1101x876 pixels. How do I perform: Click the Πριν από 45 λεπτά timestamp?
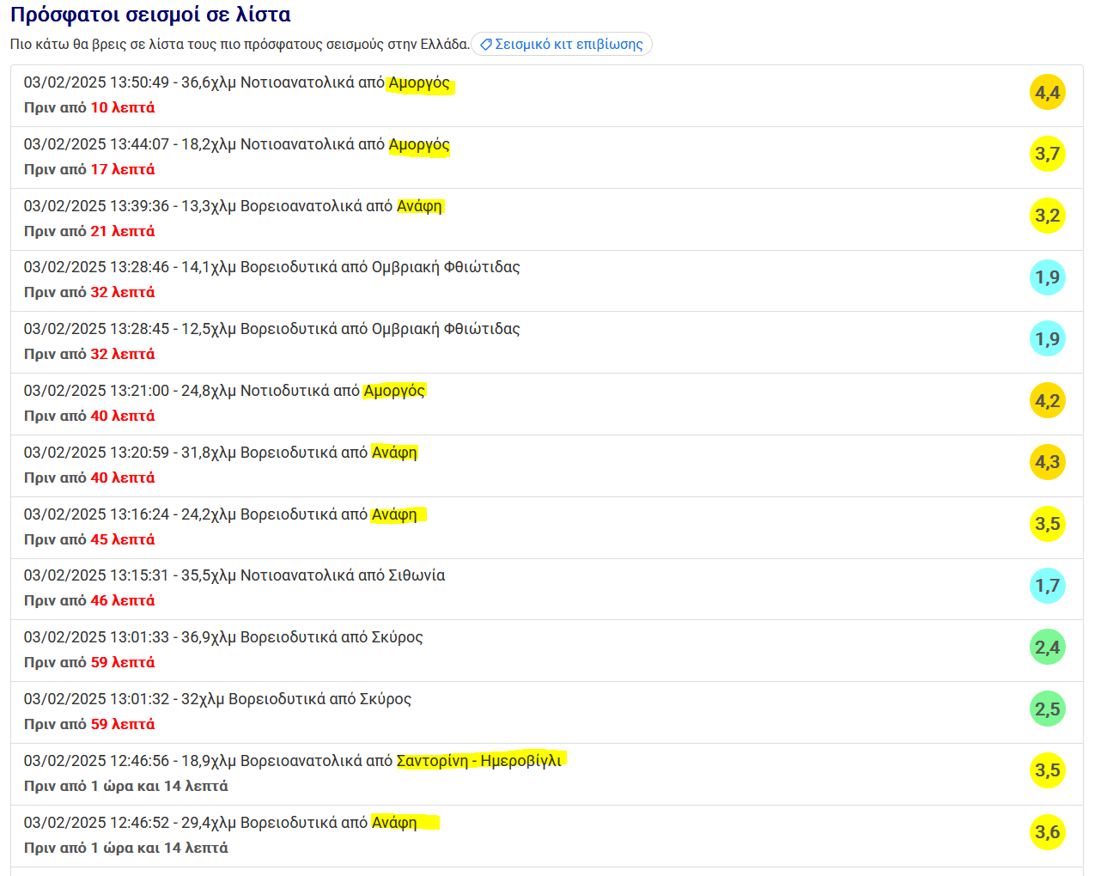[x=89, y=539]
